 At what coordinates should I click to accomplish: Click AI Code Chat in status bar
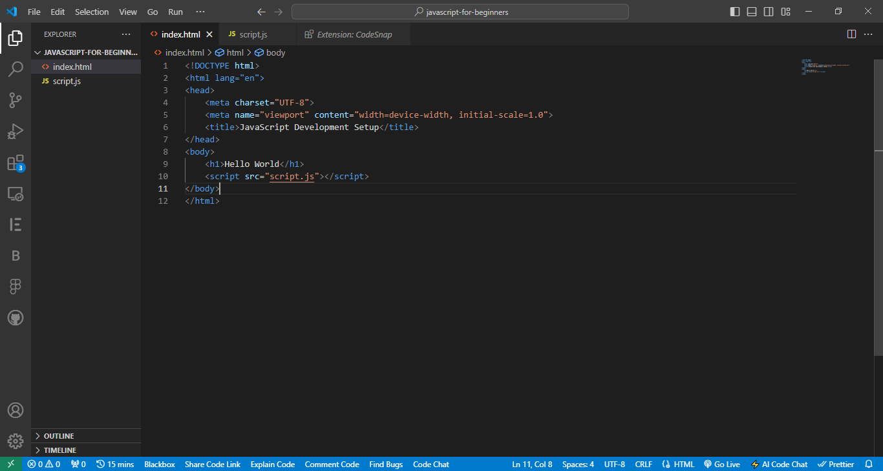[779, 464]
